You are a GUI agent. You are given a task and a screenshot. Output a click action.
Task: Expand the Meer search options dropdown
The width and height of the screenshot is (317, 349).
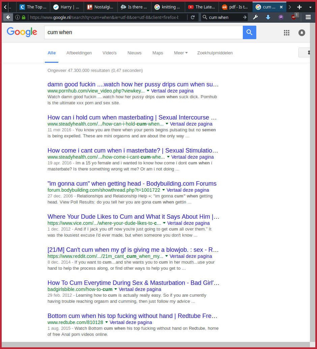point(181,53)
